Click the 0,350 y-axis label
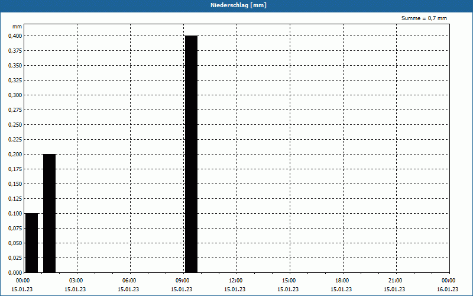Viewport: 473px width, 296px height. [x=15, y=66]
